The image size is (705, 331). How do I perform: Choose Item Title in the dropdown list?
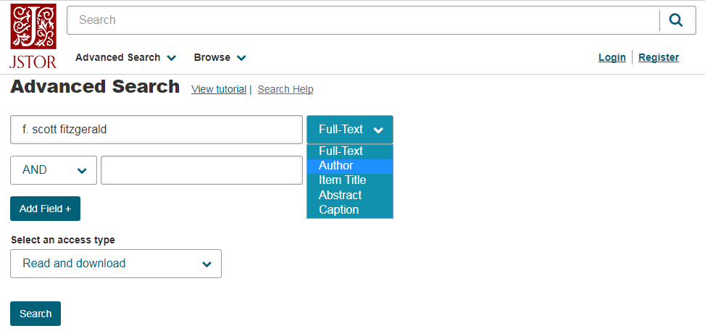click(350, 180)
